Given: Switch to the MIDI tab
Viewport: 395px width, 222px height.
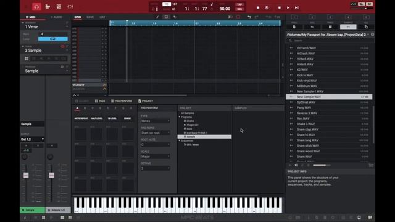Looking at the screenshot, I should coord(31,17).
